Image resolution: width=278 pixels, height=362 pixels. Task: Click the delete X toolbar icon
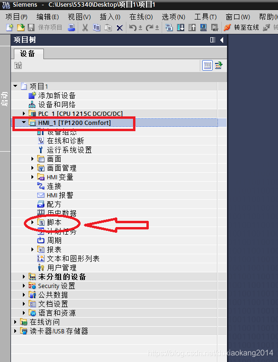(x=119, y=28)
